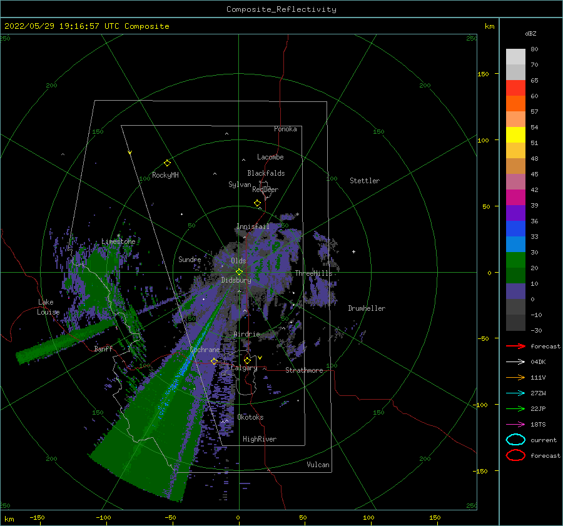Click the Okotoks city label

pyautogui.click(x=250, y=417)
